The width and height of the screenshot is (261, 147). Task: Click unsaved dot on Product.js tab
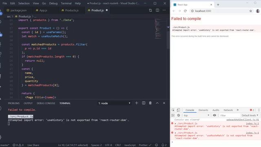[x=107, y=10]
